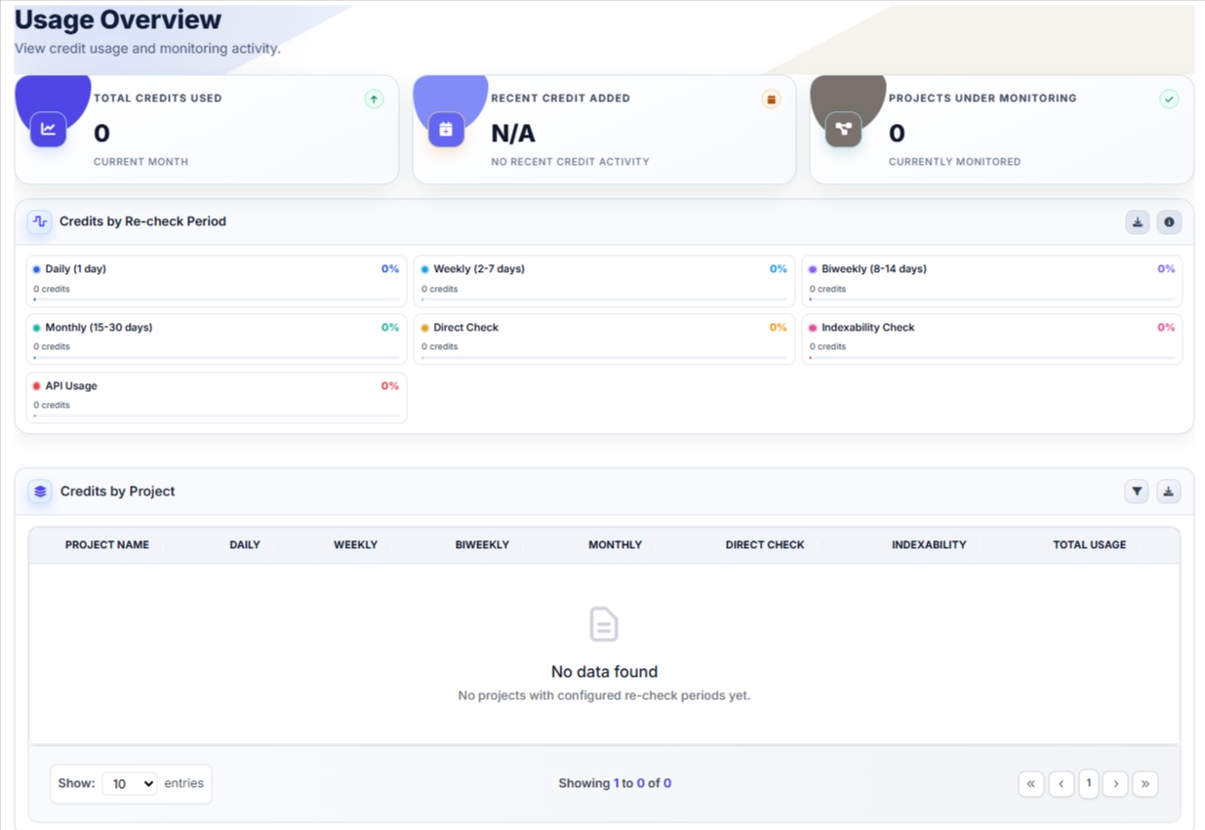
Task: Click the Daily (1 day) progress bar
Action: click(x=217, y=299)
